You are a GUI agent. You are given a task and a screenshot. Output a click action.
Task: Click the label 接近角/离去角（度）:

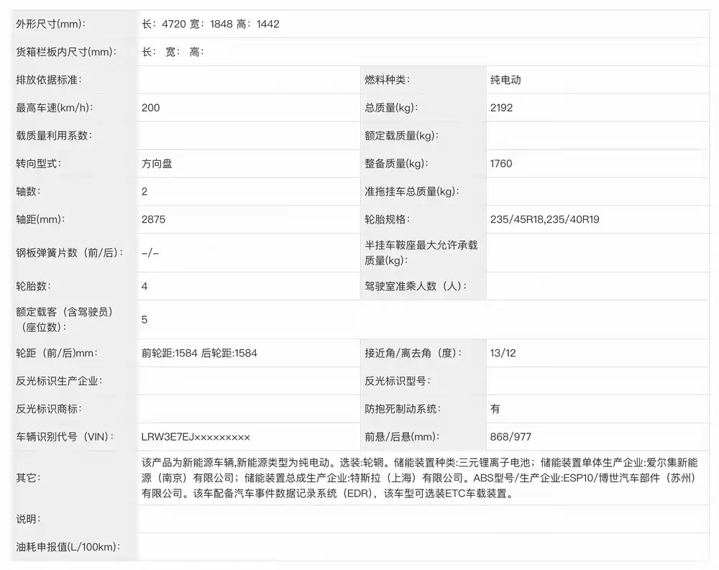pos(413,353)
